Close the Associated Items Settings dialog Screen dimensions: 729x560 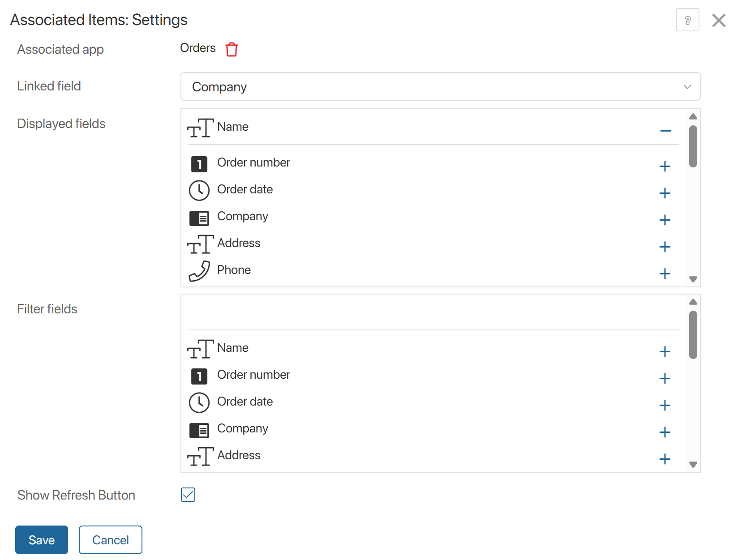[x=719, y=20]
